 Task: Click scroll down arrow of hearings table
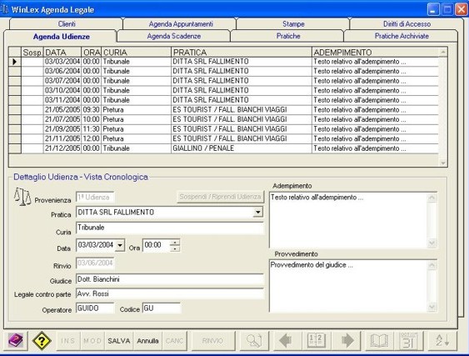point(443,163)
